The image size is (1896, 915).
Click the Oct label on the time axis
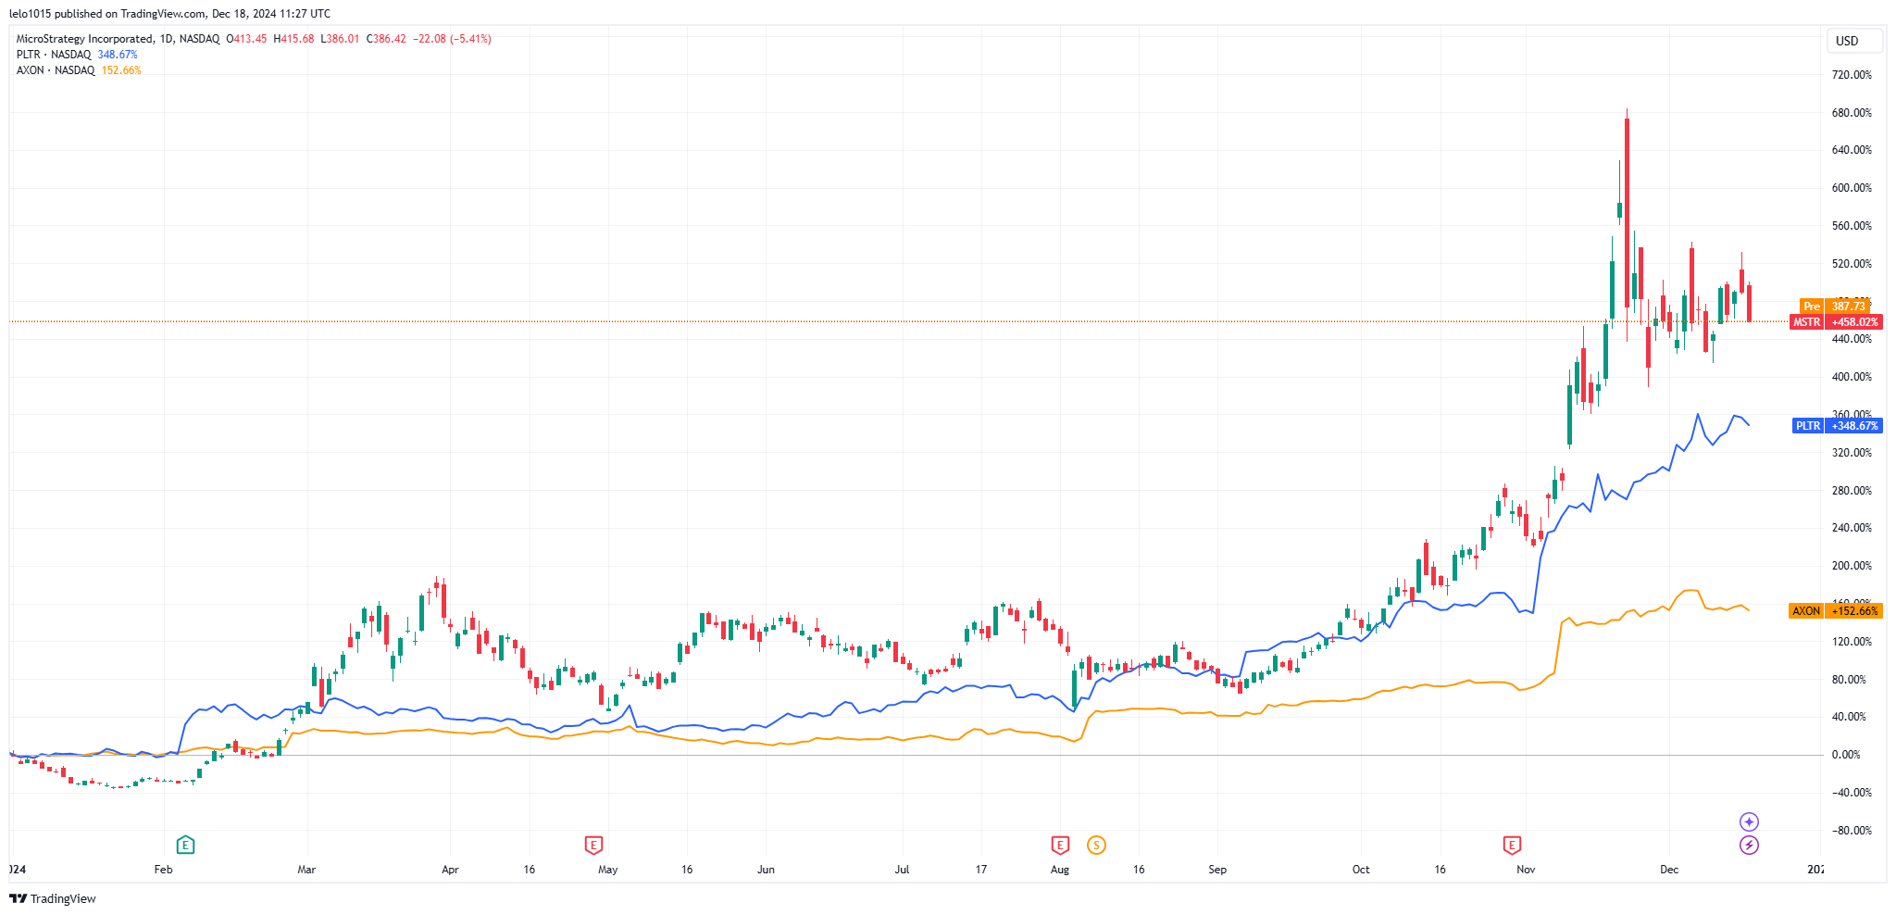tap(1361, 870)
